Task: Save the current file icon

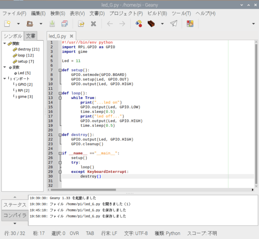Action: pyautogui.click(x=52, y=24)
